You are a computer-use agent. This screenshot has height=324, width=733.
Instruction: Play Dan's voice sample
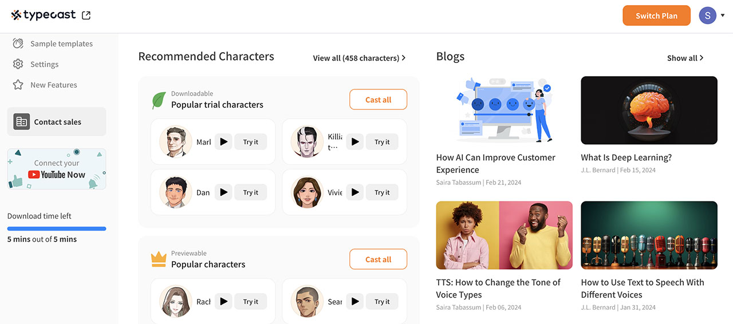point(223,192)
